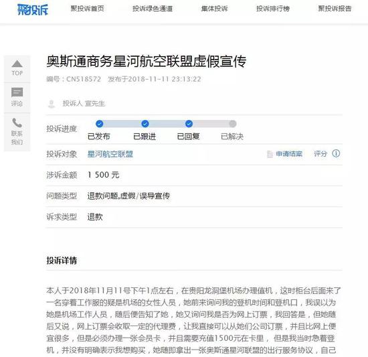Click the 投诉人 avatar icon
Viewport: 368px width, 357px height.
[x=52, y=104]
